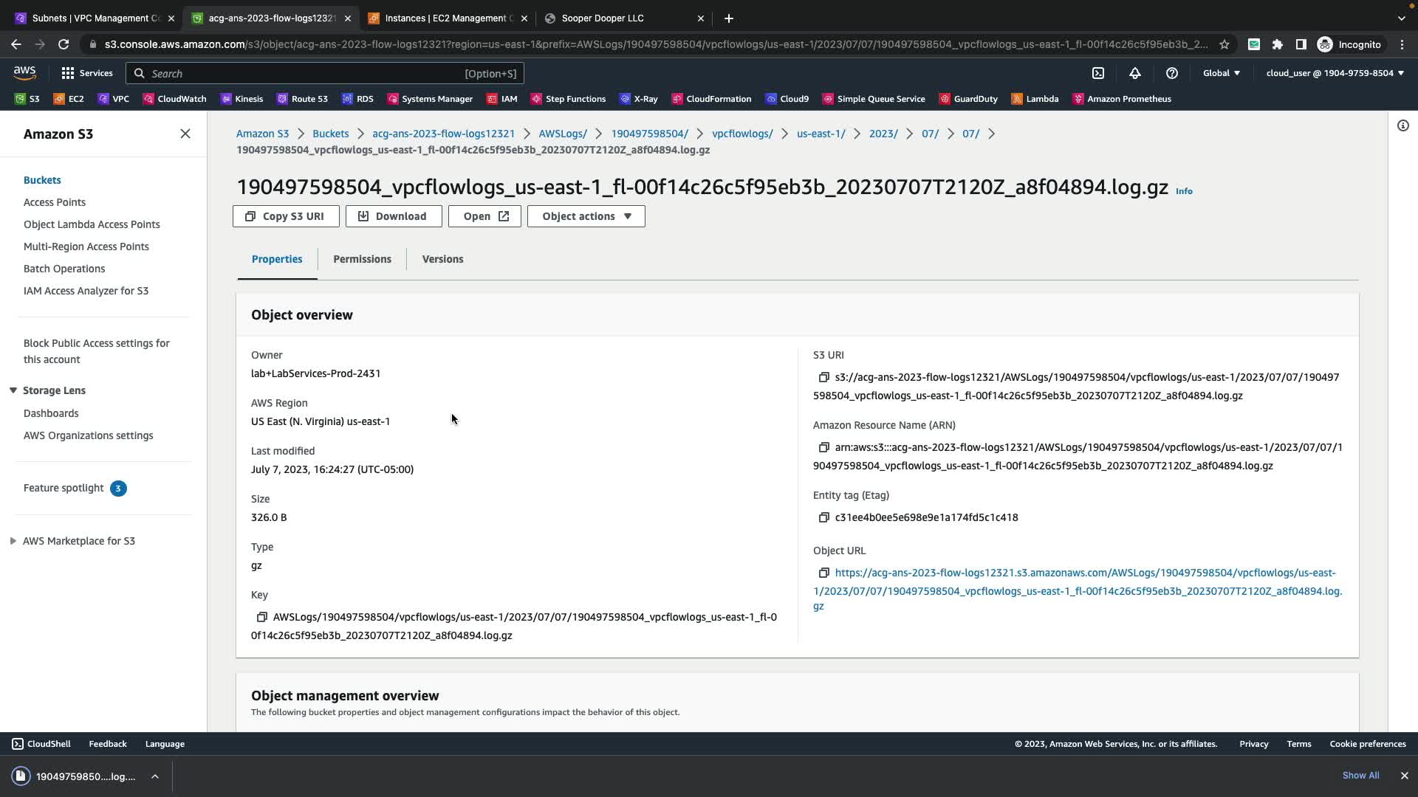Open the info panel icon at right edge
The image size is (1418, 797).
[x=1402, y=125]
